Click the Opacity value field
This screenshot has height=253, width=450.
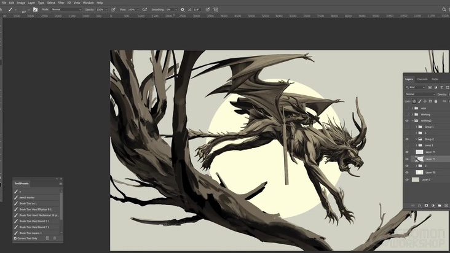coord(100,10)
